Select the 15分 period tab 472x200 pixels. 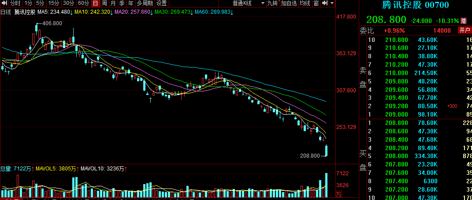coord(54,4)
